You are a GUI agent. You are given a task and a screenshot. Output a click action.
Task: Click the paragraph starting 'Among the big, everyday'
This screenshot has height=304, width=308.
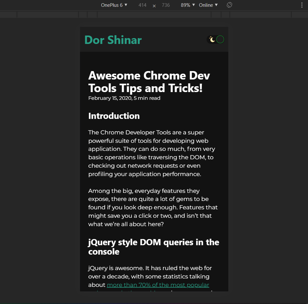153,207
